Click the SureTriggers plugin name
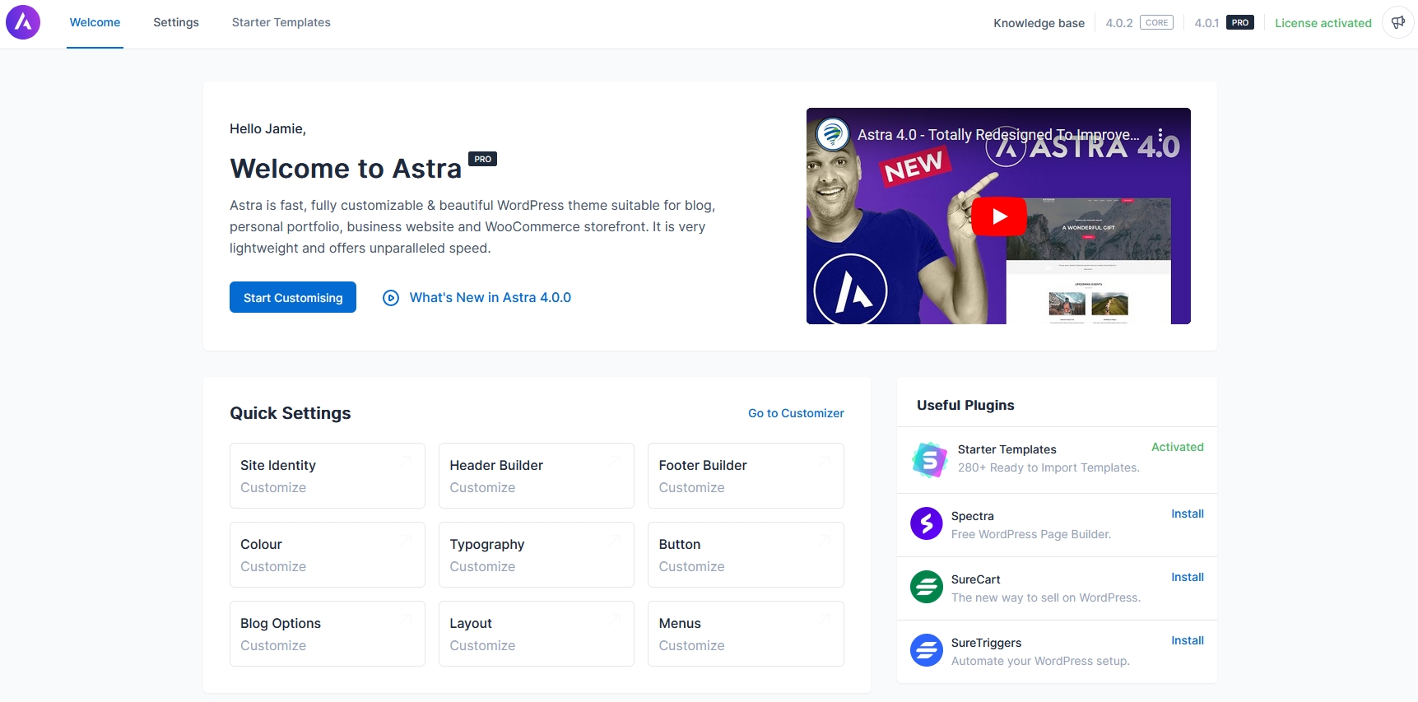The height and width of the screenshot is (702, 1418). [986, 643]
